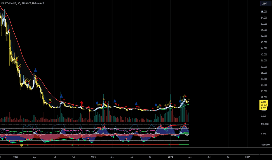Click the 12.000 price axis label
This screenshot has height=160, width=272.
click(x=264, y=97)
